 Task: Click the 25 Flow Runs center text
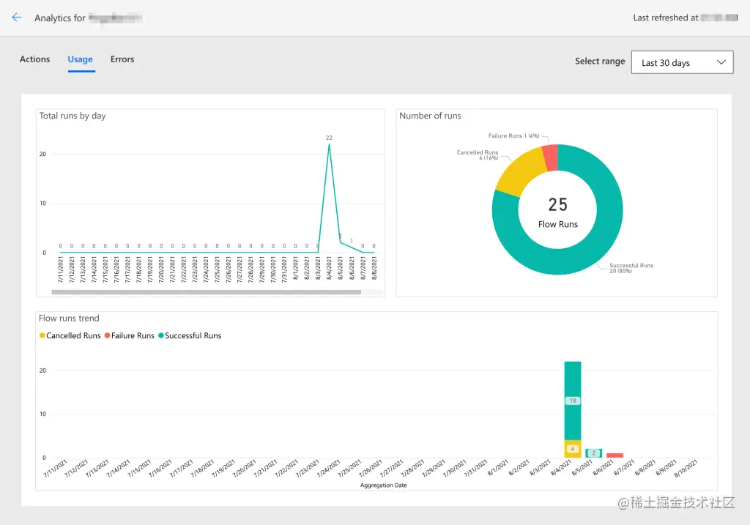557,213
